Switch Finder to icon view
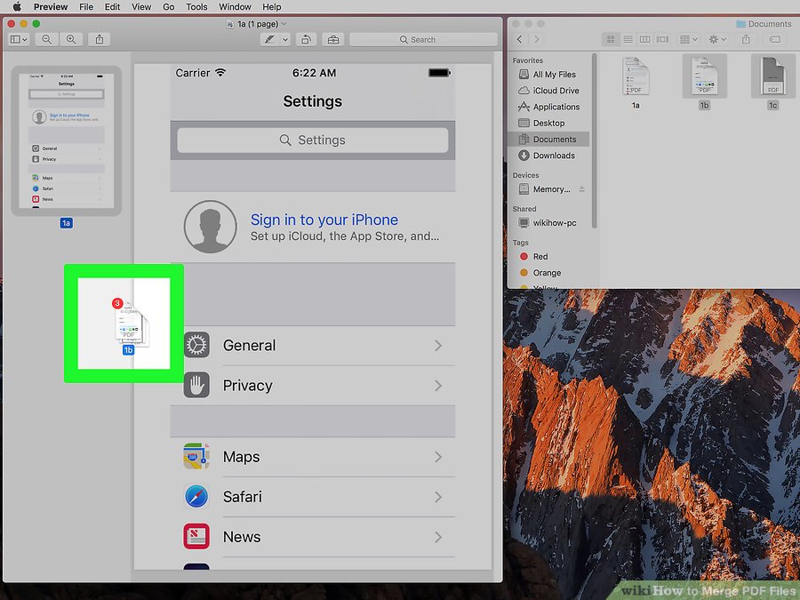This screenshot has width=800, height=600. (x=611, y=39)
